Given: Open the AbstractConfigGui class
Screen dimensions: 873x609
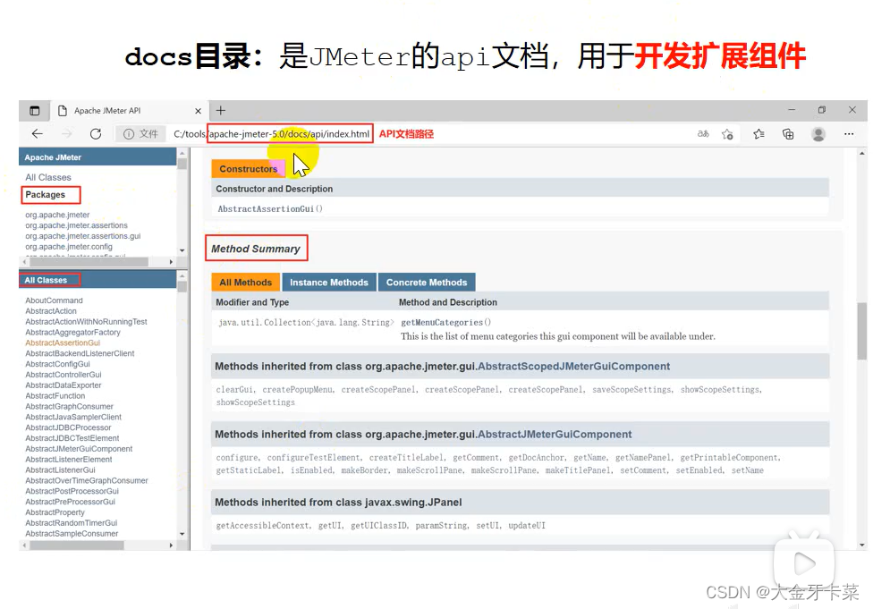Looking at the screenshot, I should point(57,364).
